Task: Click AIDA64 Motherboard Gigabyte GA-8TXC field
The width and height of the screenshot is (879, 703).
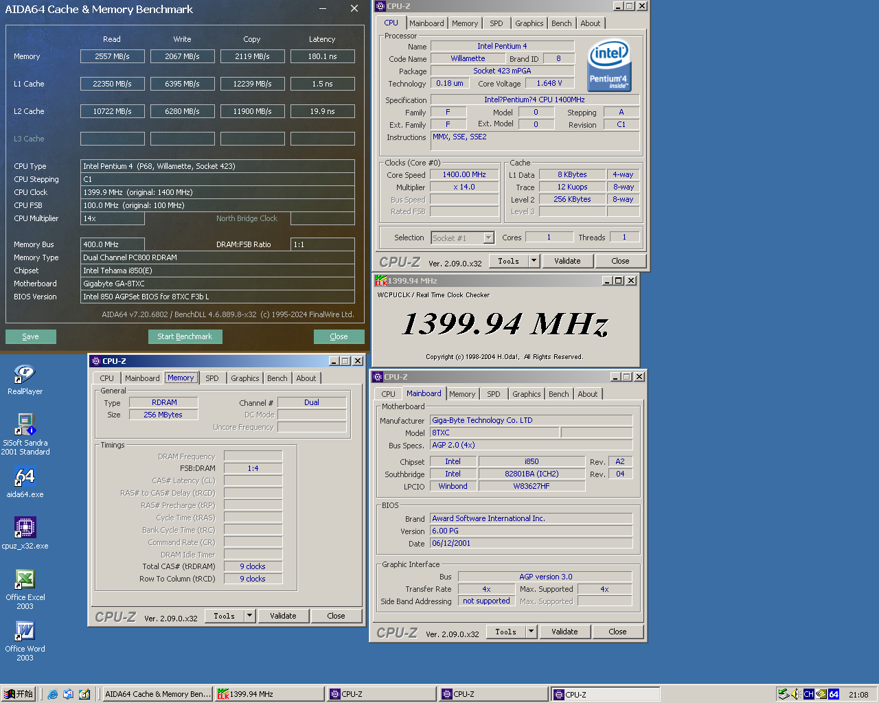Action: coord(218,284)
